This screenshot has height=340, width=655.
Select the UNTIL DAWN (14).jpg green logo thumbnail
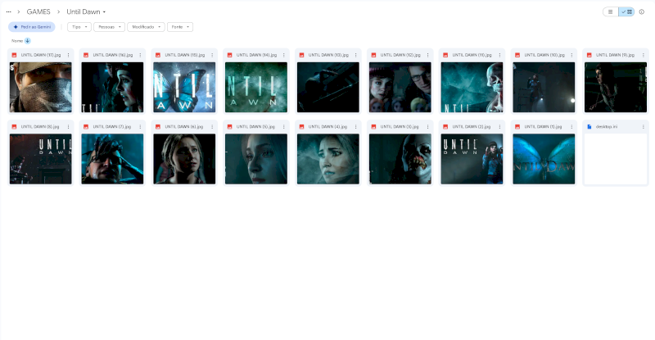(x=256, y=87)
